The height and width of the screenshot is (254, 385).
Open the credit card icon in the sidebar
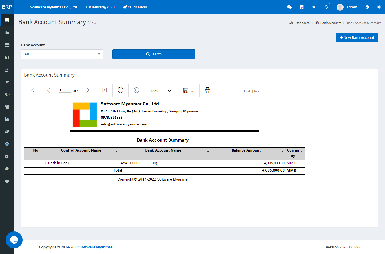click(x=7, y=45)
